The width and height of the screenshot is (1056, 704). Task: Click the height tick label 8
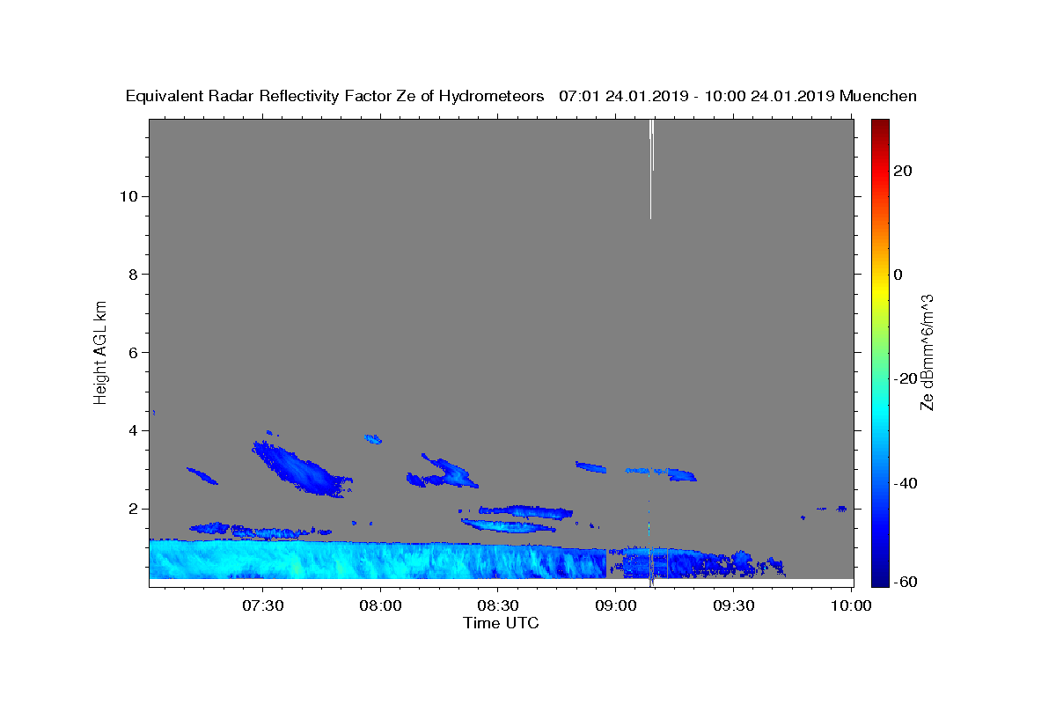[x=132, y=275]
